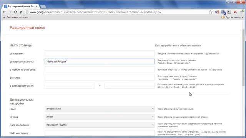This screenshot has width=246, height=138.
Task: Bookmark this page with the star icon
Action: click(211, 12)
